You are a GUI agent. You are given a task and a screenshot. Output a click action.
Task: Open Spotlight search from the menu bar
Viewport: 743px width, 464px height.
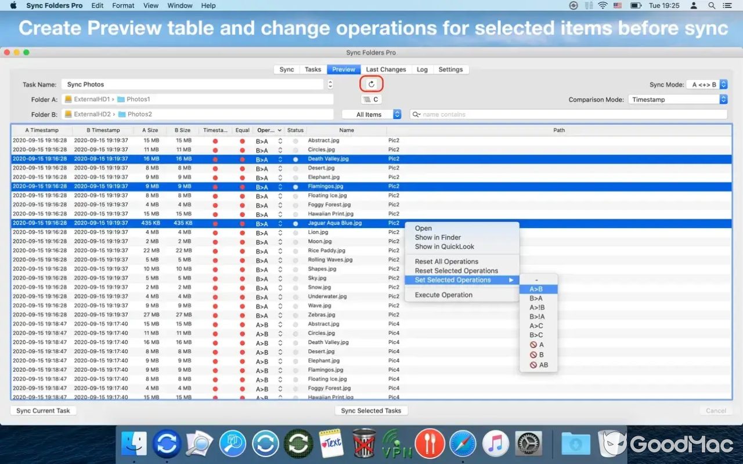click(x=712, y=5)
